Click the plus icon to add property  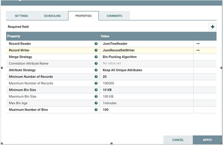pos(212,27)
